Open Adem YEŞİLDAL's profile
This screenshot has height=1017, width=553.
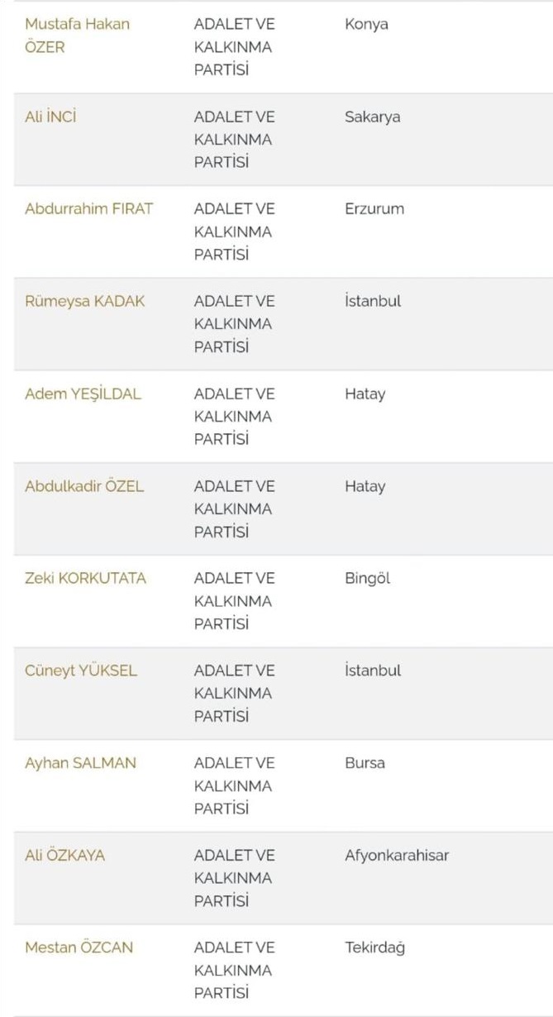click(83, 394)
